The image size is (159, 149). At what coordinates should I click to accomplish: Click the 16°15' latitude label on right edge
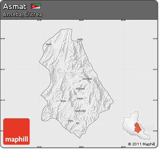pyautogui.click(x=155, y=100)
